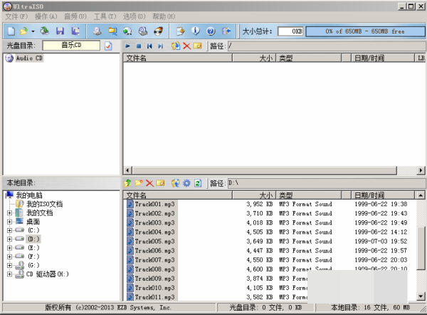
Task: Click the add files icon in disc pane toolbar
Action: [x=176, y=46]
